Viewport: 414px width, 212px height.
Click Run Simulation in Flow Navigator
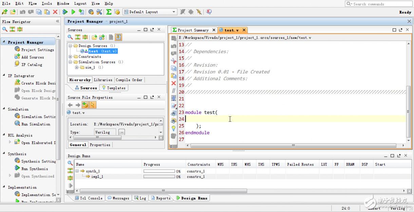tap(36, 124)
